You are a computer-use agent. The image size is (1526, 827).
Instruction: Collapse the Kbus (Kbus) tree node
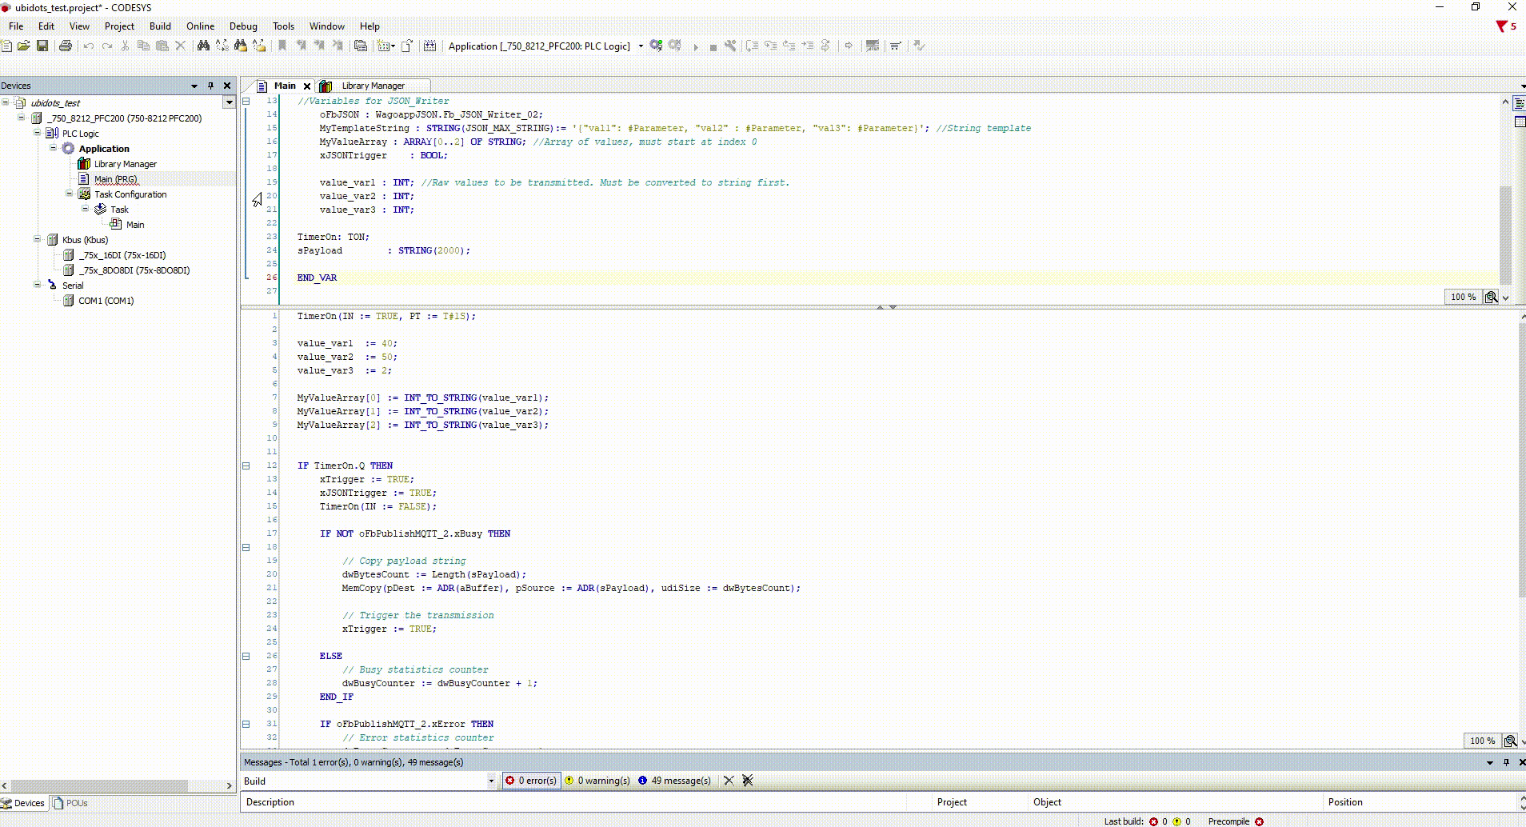tap(37, 239)
